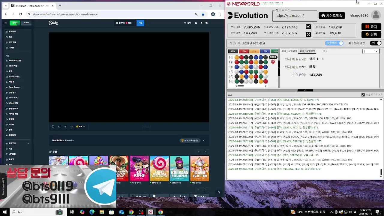Collapse the upper panel above the log

[x=305, y=90]
